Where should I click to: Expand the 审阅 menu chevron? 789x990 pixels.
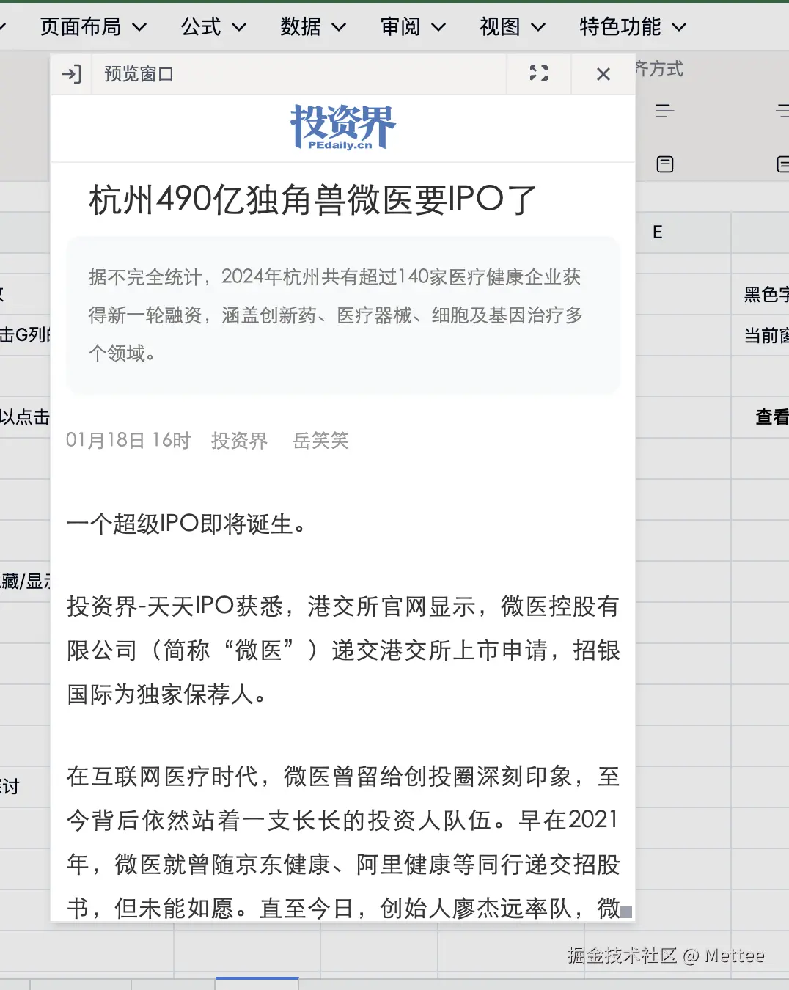[x=439, y=26]
